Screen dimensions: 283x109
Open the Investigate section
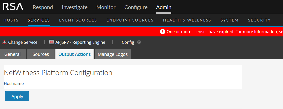pyautogui.click(x=75, y=7)
